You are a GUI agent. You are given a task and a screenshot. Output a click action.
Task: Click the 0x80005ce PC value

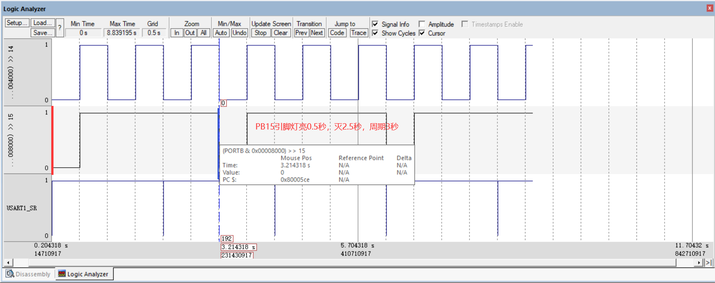[295, 180]
